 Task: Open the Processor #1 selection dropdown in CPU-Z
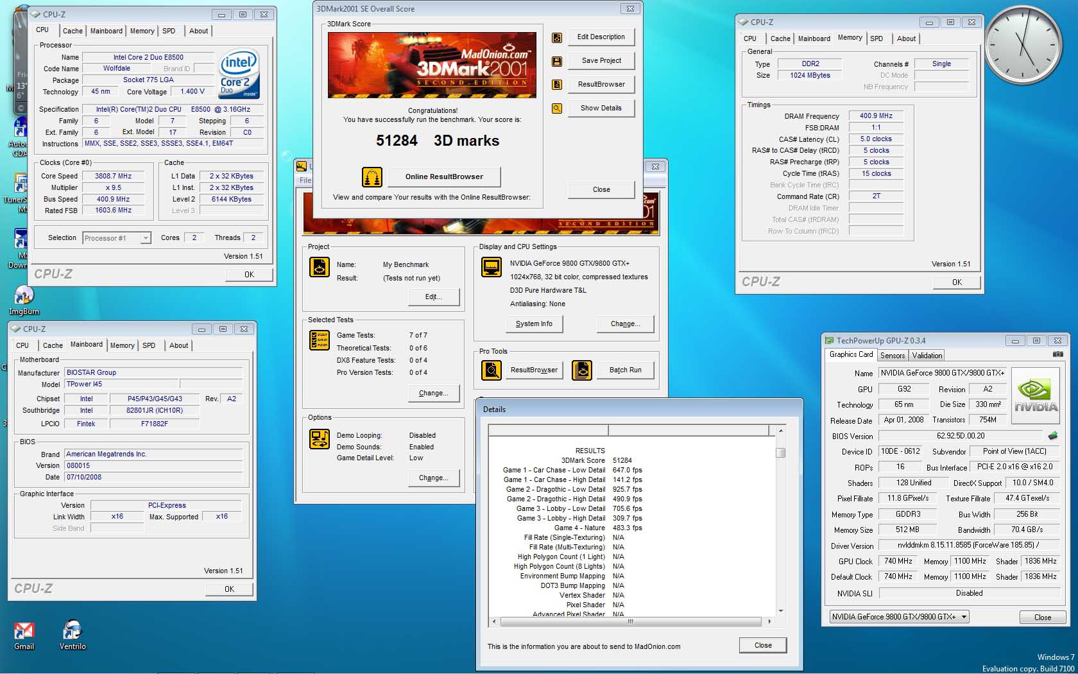(117, 238)
